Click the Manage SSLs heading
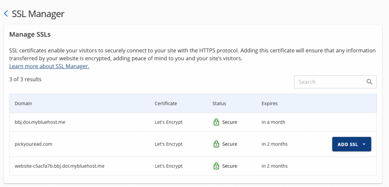Image resolution: width=389 pixels, height=187 pixels. pyautogui.click(x=30, y=35)
